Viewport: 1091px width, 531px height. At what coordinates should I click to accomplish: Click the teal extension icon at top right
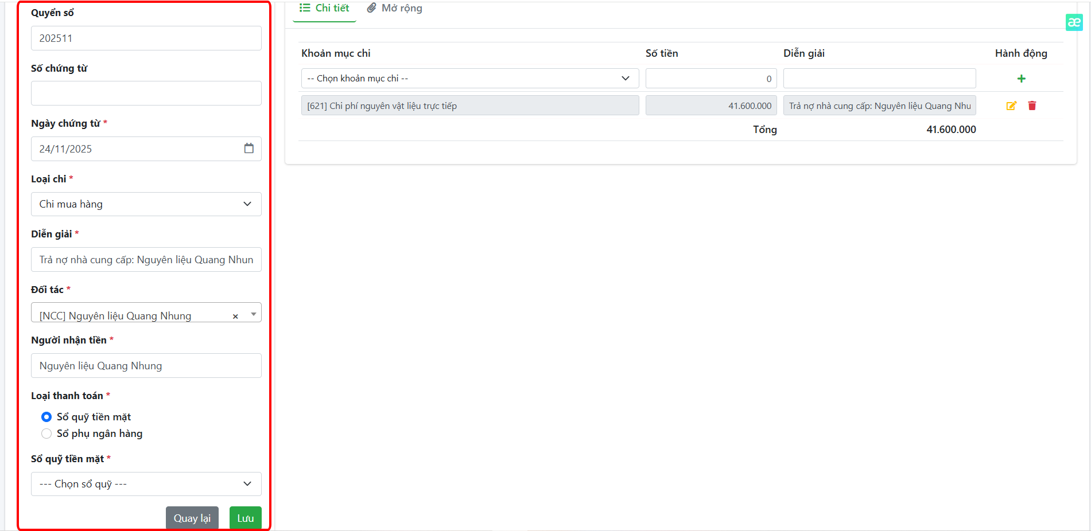(1074, 22)
